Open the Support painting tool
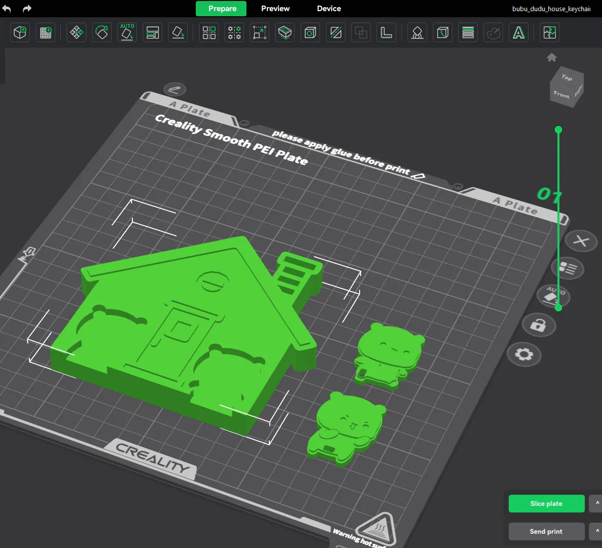The image size is (602, 548). pos(417,32)
